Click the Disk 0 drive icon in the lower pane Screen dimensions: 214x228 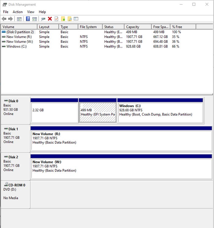[6, 101]
